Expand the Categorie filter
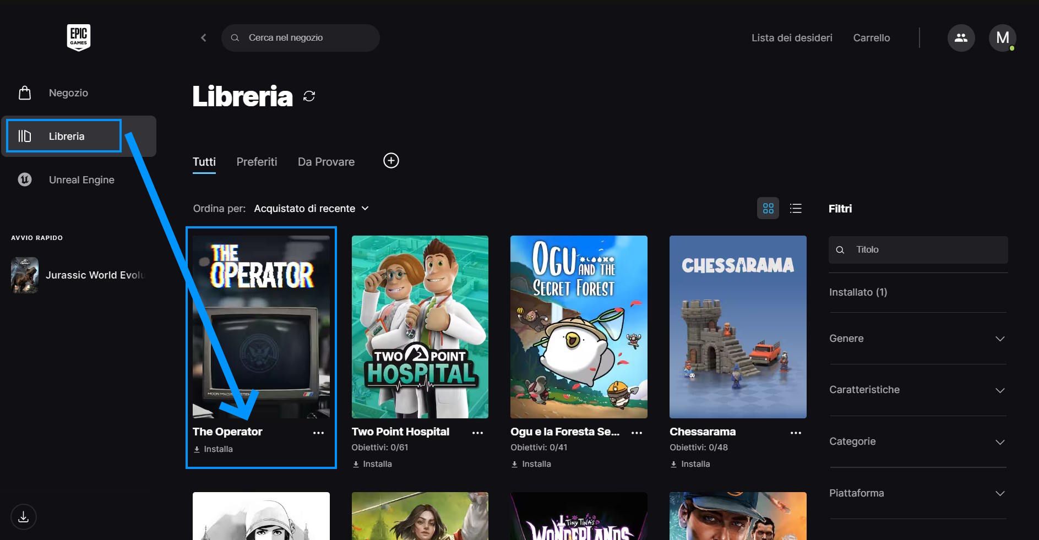The width and height of the screenshot is (1039, 540). click(x=918, y=441)
